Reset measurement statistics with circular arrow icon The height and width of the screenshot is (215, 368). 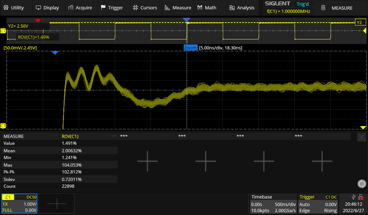(362, 184)
